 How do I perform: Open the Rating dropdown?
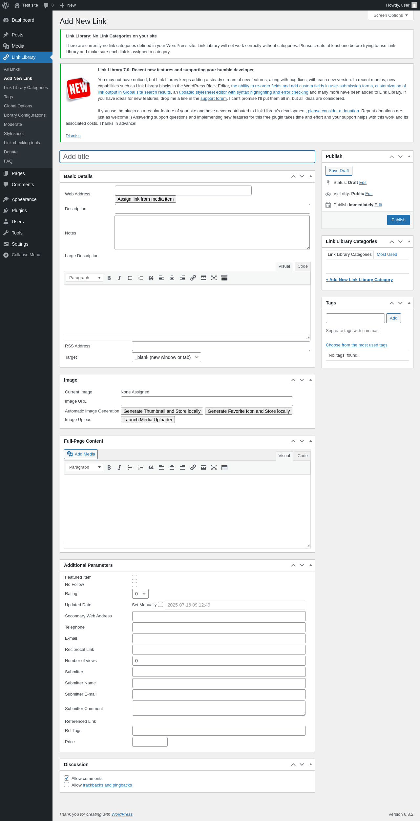tap(140, 594)
